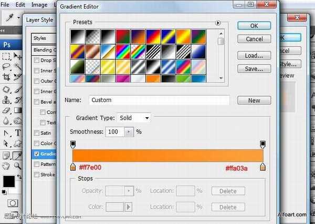Select the Slice tool
Viewport: 315px width, 224px height.
[x=17, y=77]
